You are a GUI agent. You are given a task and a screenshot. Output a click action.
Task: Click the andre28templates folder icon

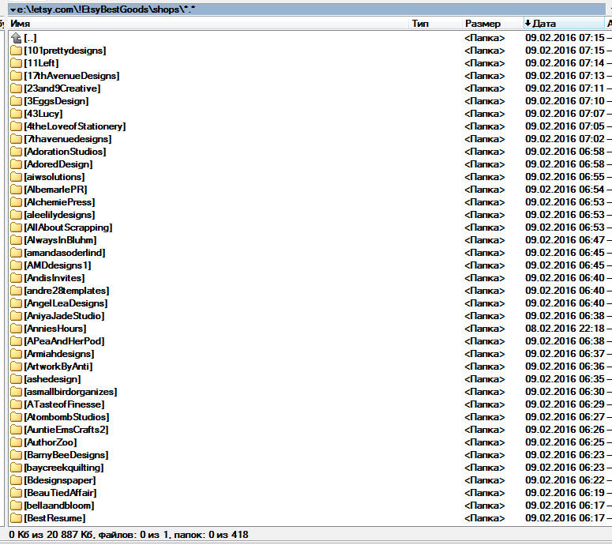click(16, 291)
